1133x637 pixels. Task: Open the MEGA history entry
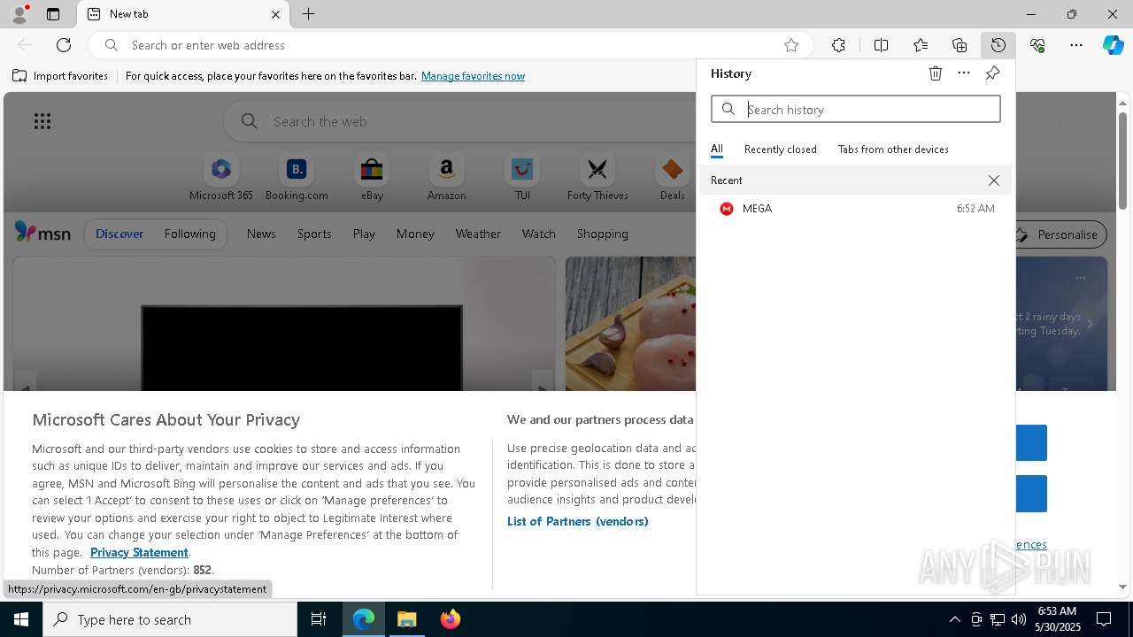(x=856, y=209)
